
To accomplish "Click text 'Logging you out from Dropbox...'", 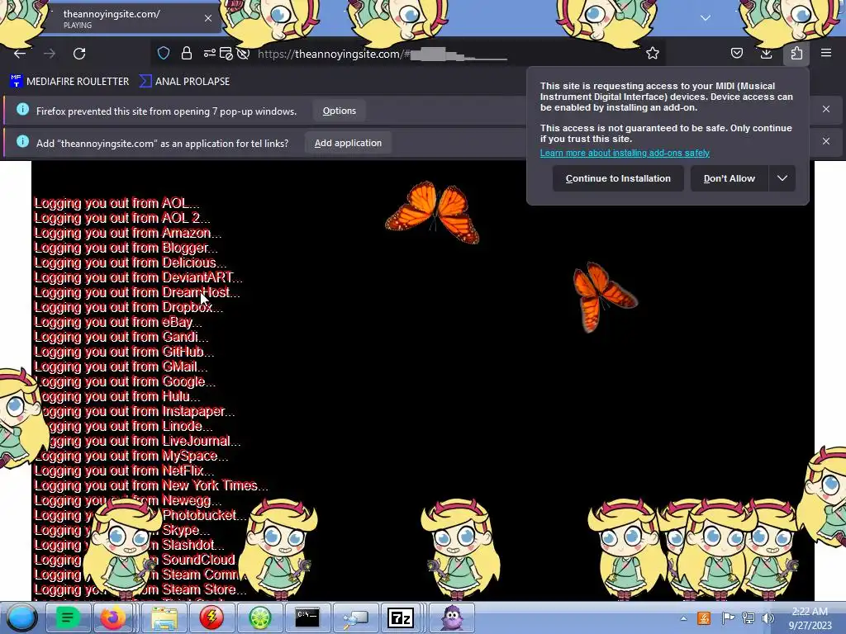I will tap(128, 307).
